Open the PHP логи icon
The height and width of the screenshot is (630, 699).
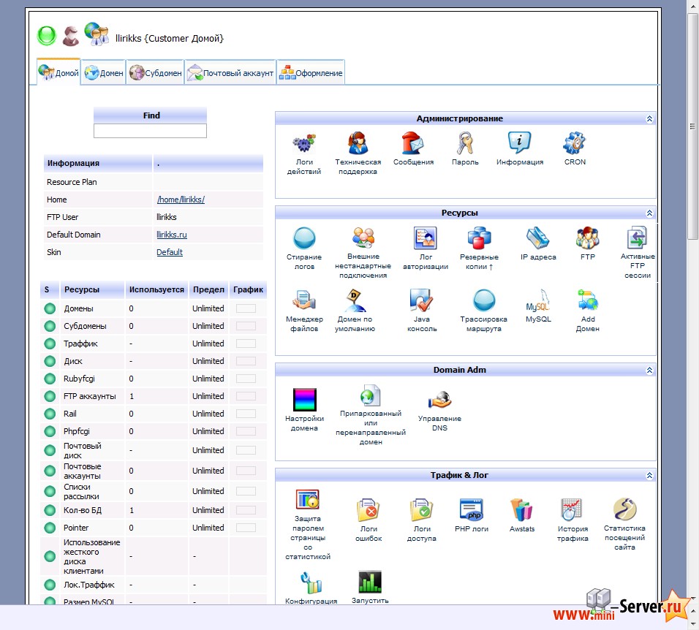pos(471,510)
